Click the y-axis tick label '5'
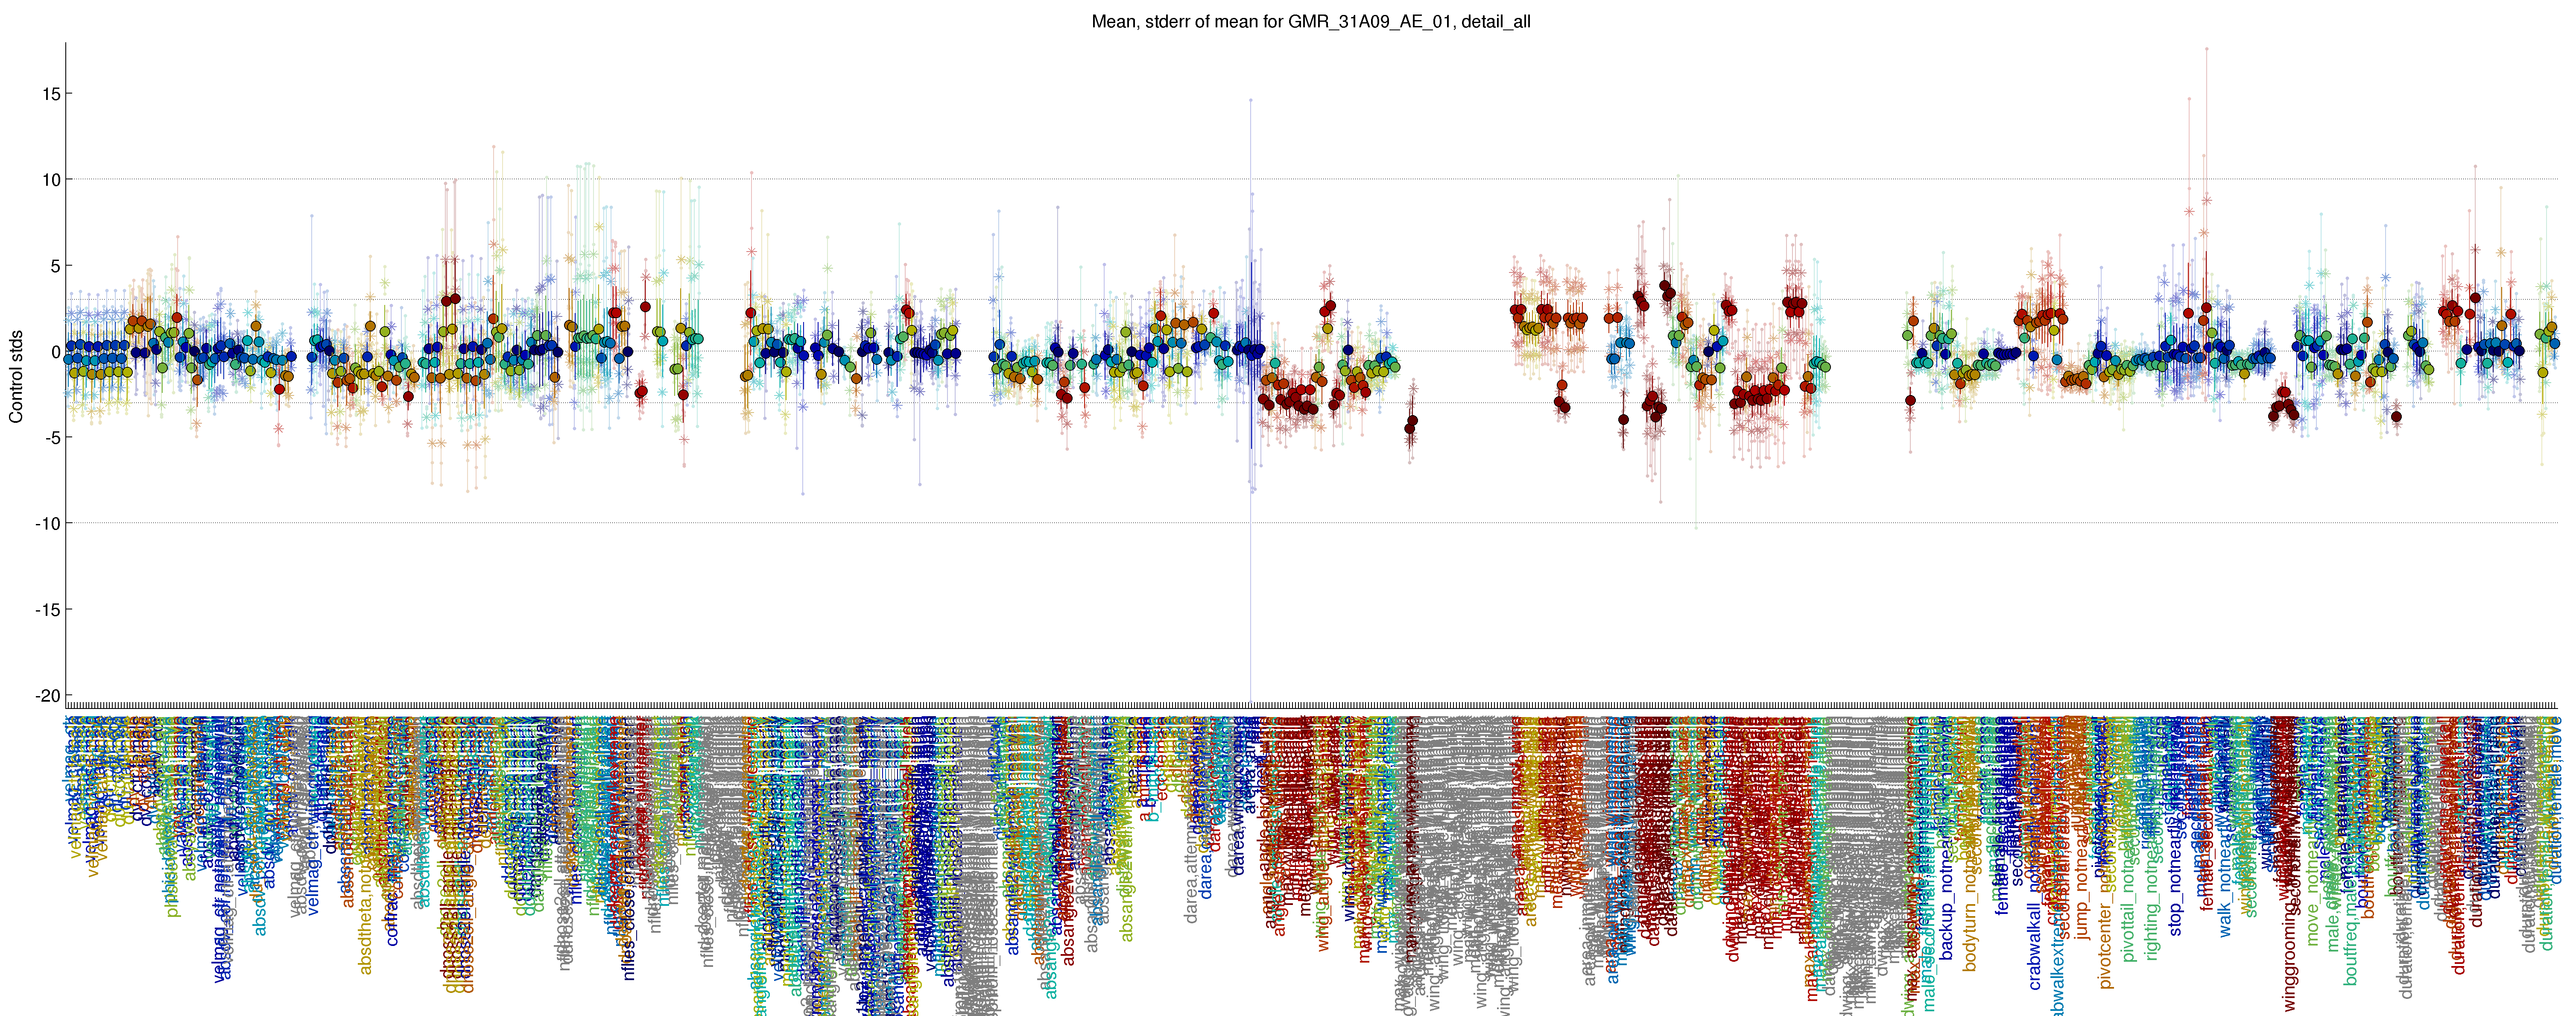The height and width of the screenshot is (1016, 2576). (x=55, y=266)
